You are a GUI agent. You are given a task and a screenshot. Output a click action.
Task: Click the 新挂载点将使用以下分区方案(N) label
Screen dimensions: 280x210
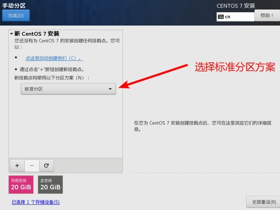[52, 78]
